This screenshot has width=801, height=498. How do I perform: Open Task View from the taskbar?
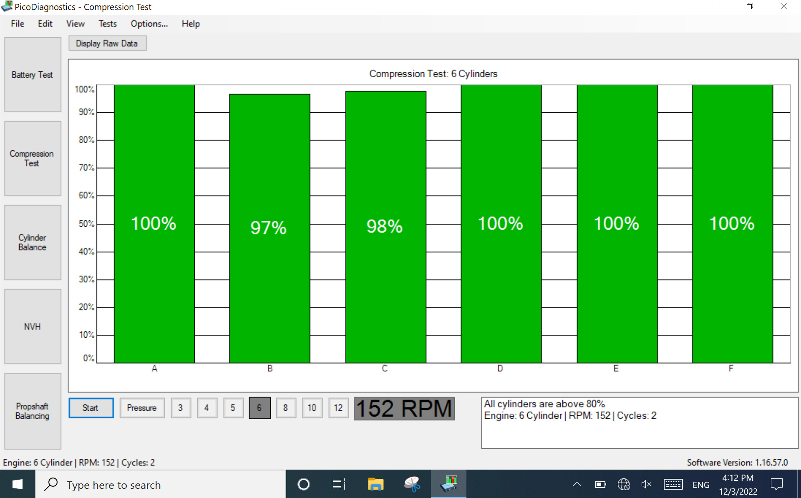click(339, 484)
